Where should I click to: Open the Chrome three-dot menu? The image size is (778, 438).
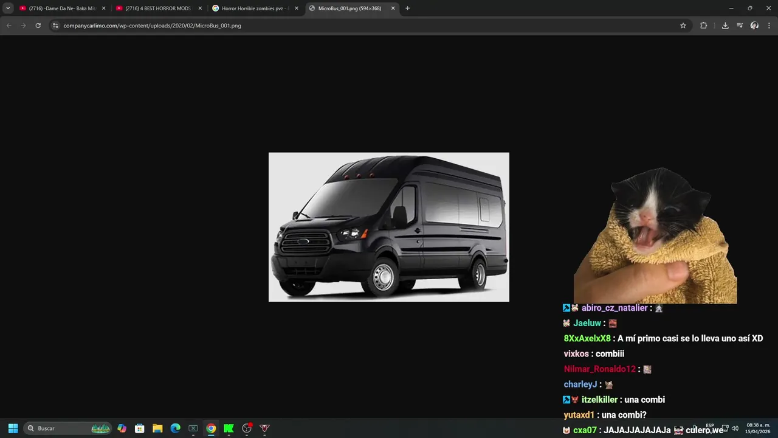[x=769, y=26]
